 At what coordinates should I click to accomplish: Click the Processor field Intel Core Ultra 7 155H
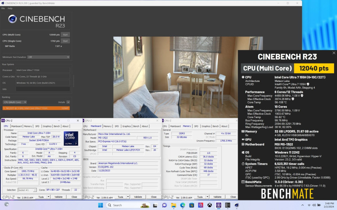(43, 70)
